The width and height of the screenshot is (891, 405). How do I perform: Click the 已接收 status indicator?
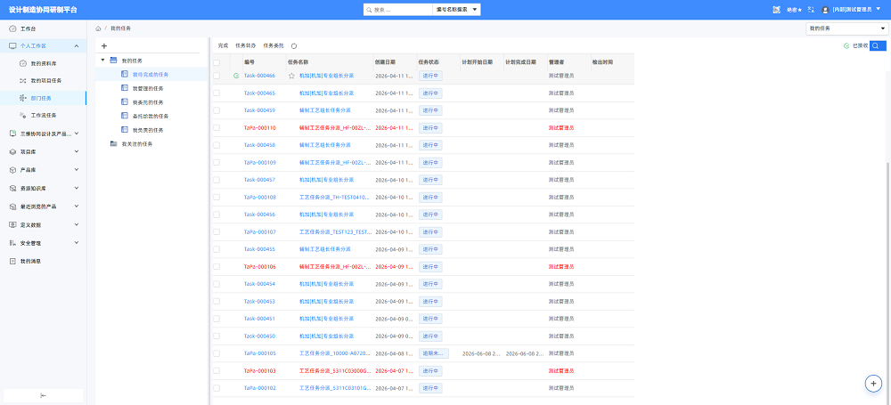click(855, 45)
